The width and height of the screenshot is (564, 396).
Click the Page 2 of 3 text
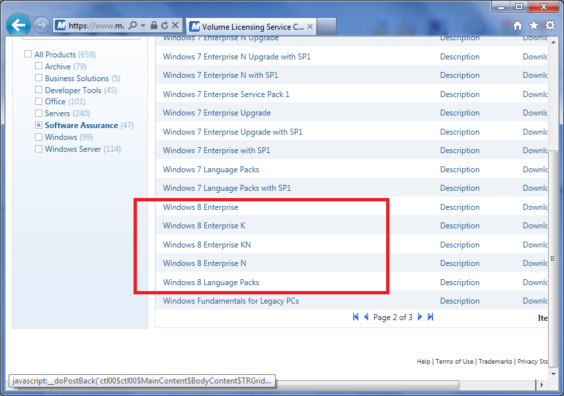pyautogui.click(x=393, y=317)
